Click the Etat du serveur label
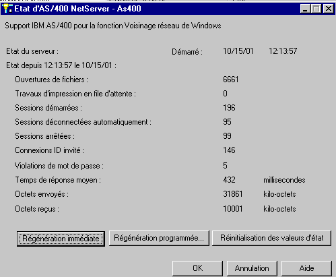The width and height of the screenshot is (336, 277). [x=32, y=51]
